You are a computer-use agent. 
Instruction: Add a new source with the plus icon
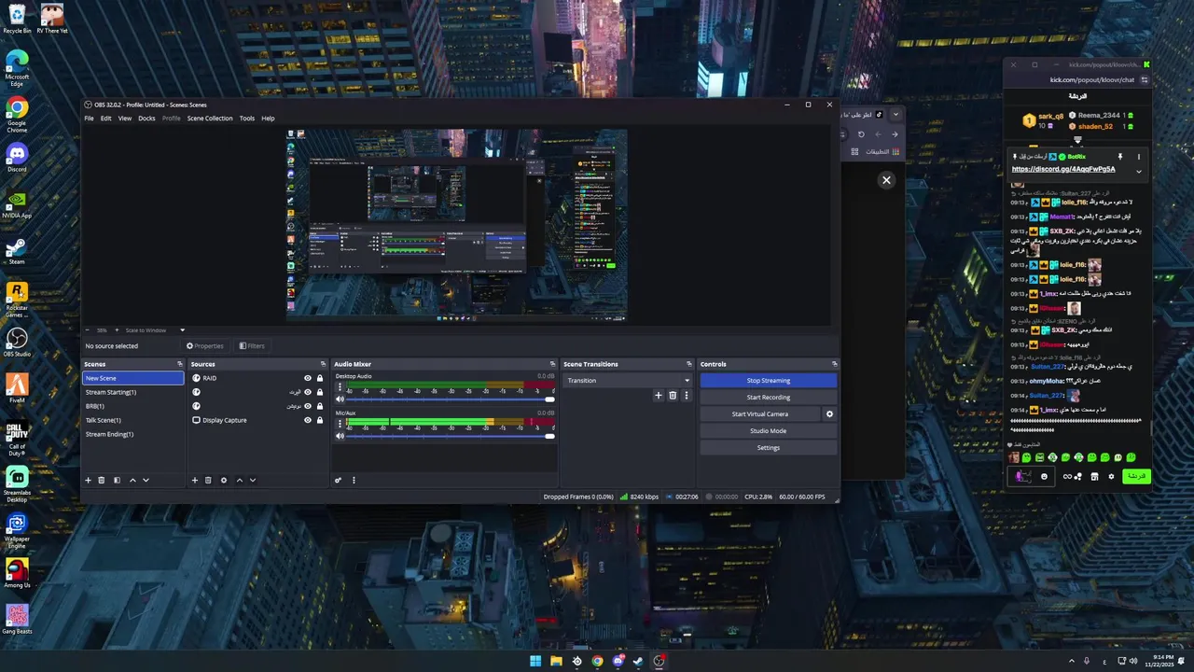(x=195, y=480)
